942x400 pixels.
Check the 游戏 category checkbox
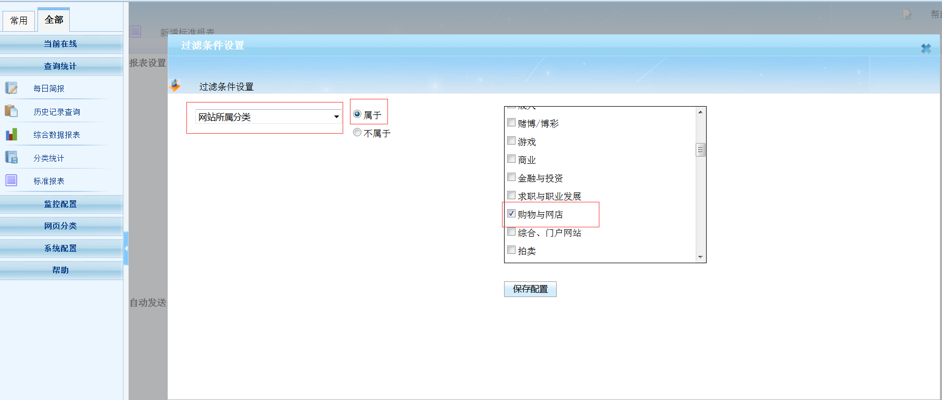[511, 141]
